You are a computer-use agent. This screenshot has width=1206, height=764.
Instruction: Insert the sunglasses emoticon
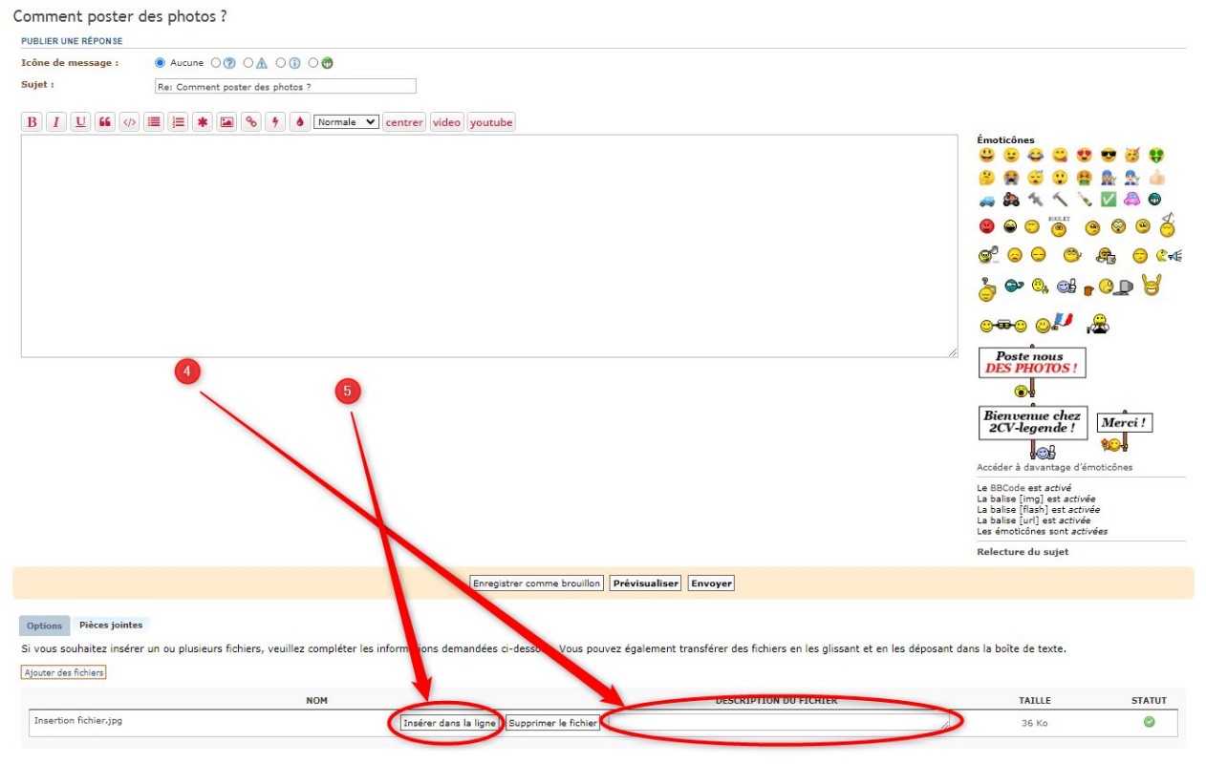point(1108,155)
